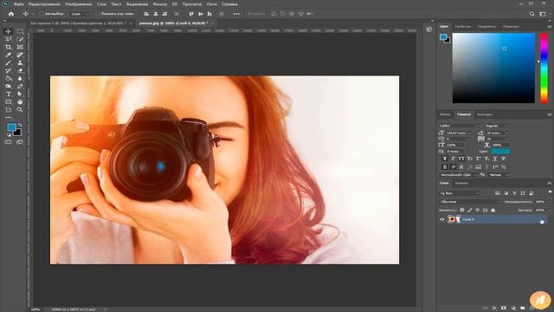Toggle the Auto-Select checkbox
This screenshot has width=554, height=312.
tap(42, 14)
